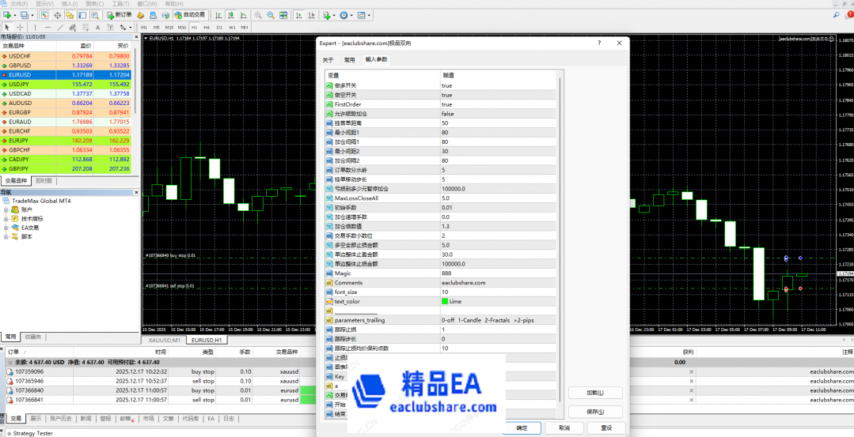
Task: Click the zoom out magnifier icon
Action: [x=271, y=15]
